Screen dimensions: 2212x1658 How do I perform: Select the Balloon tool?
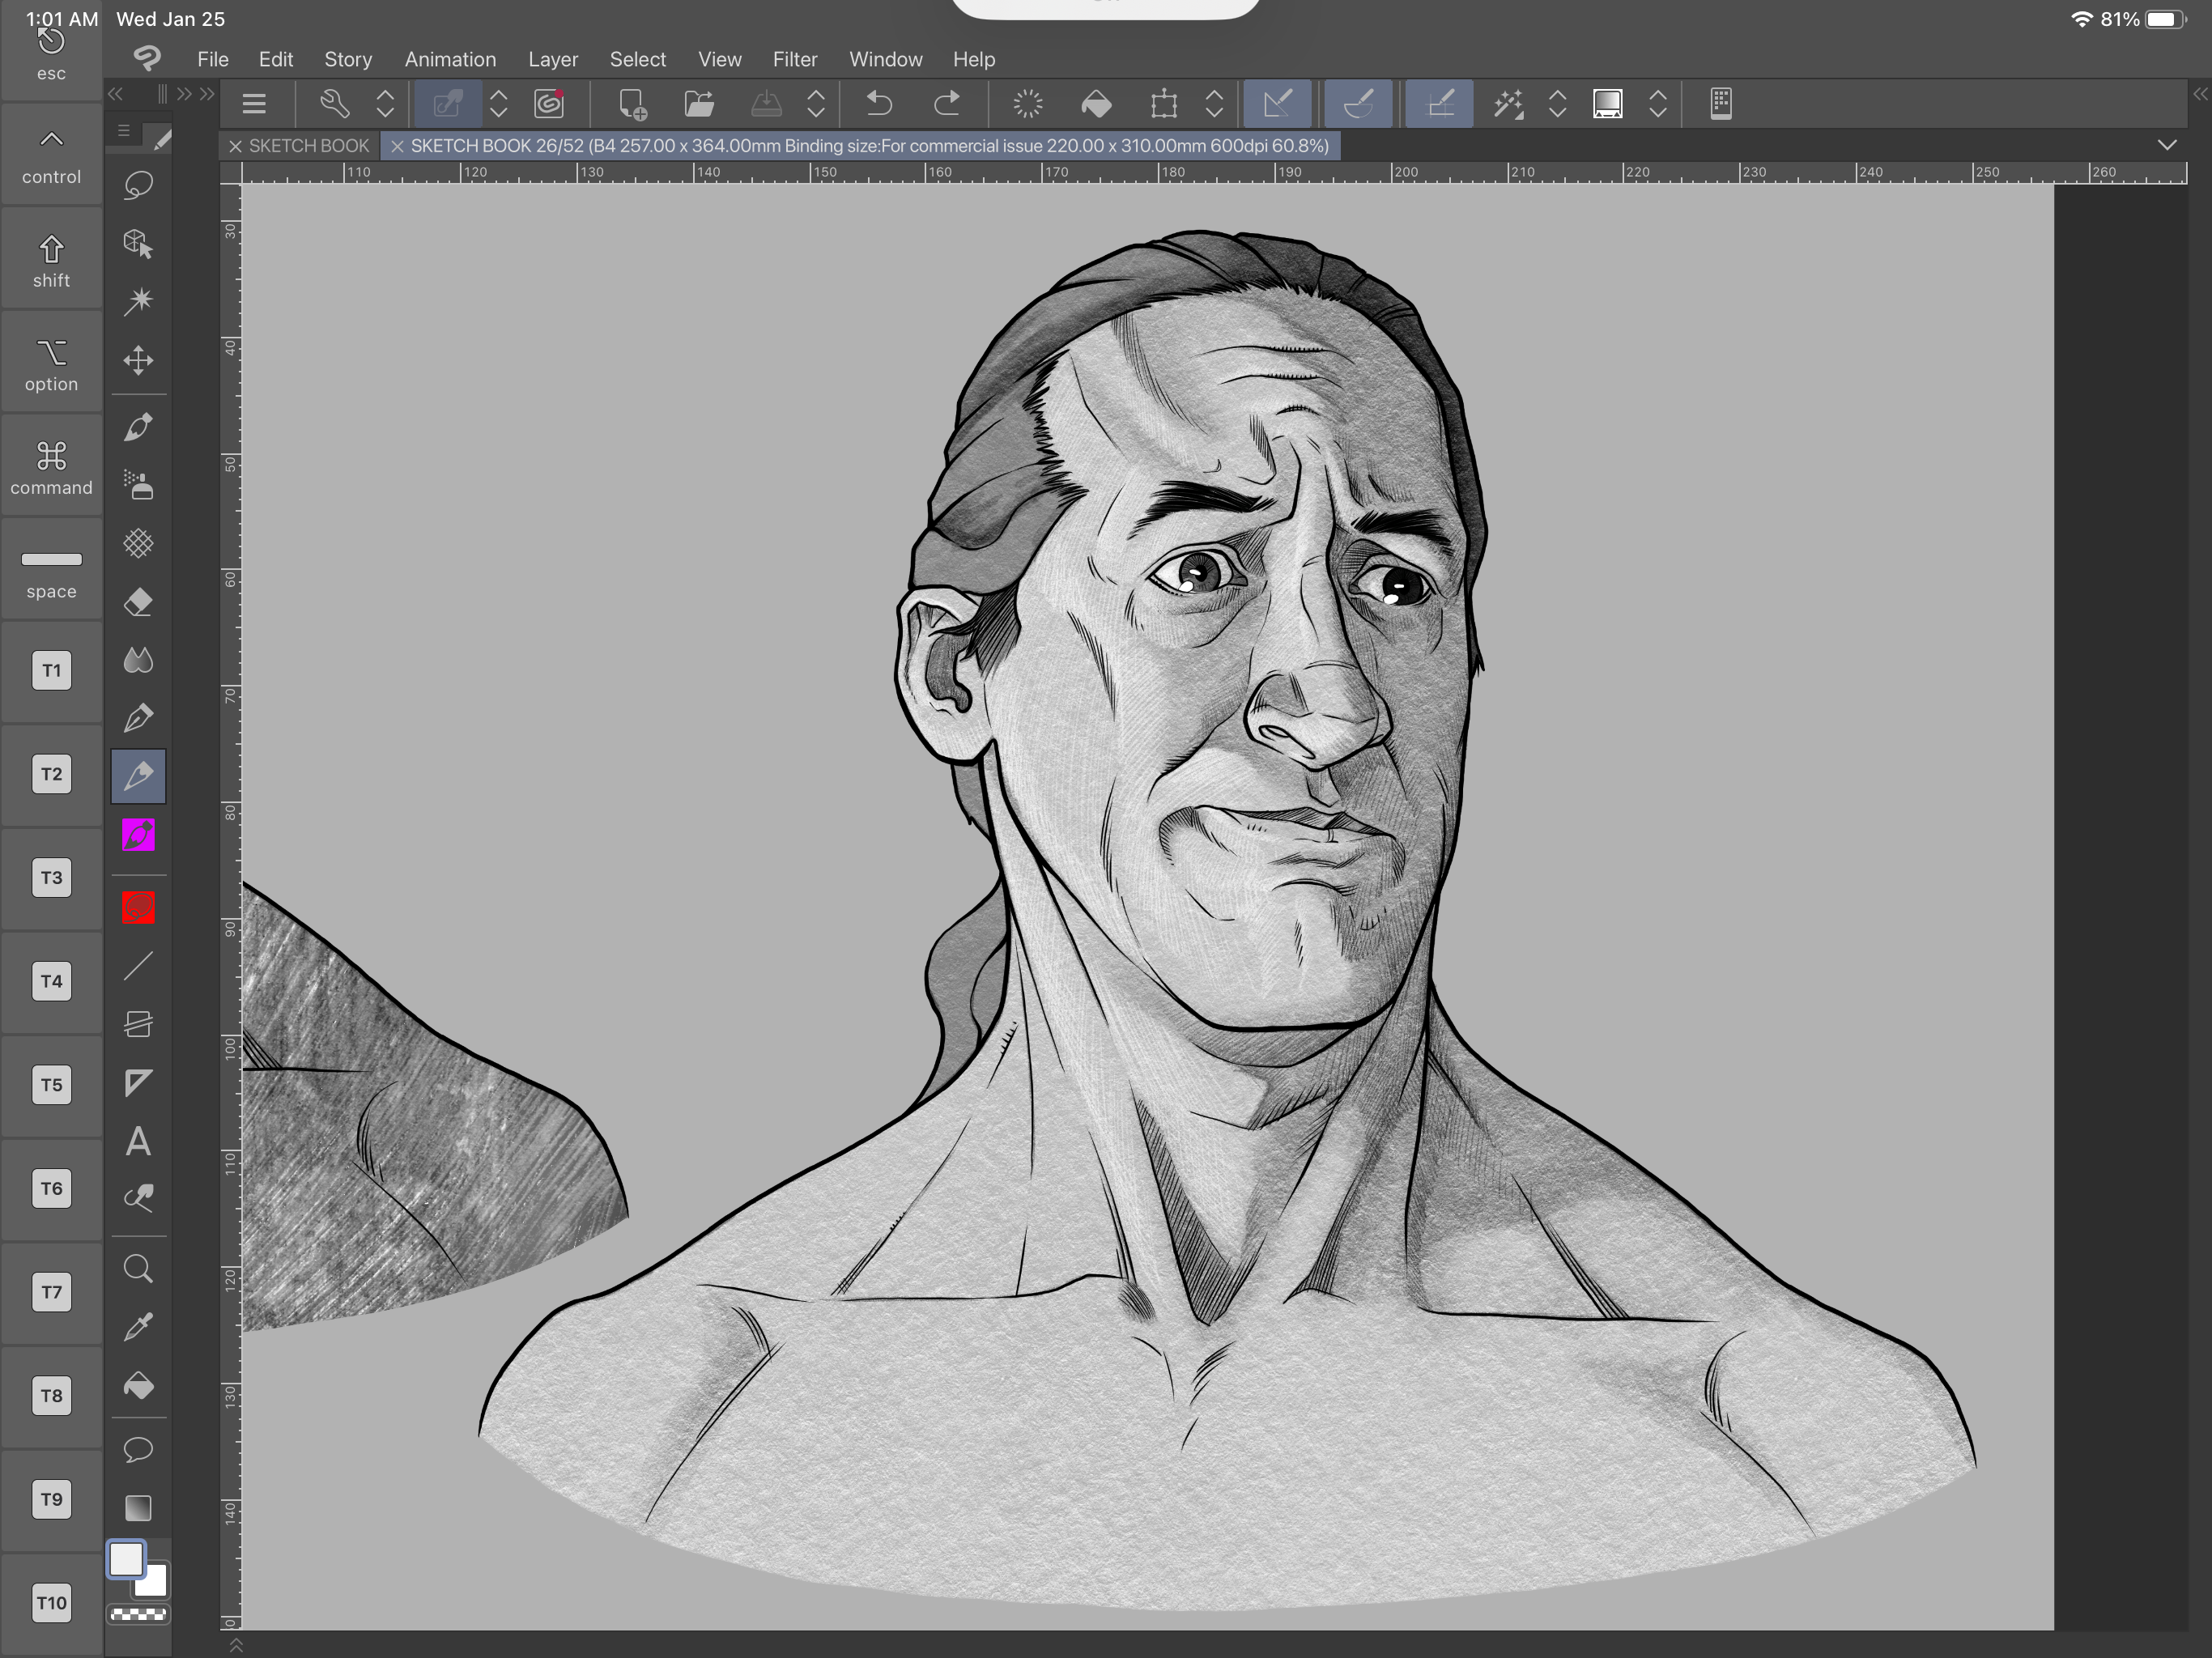click(x=138, y=1449)
